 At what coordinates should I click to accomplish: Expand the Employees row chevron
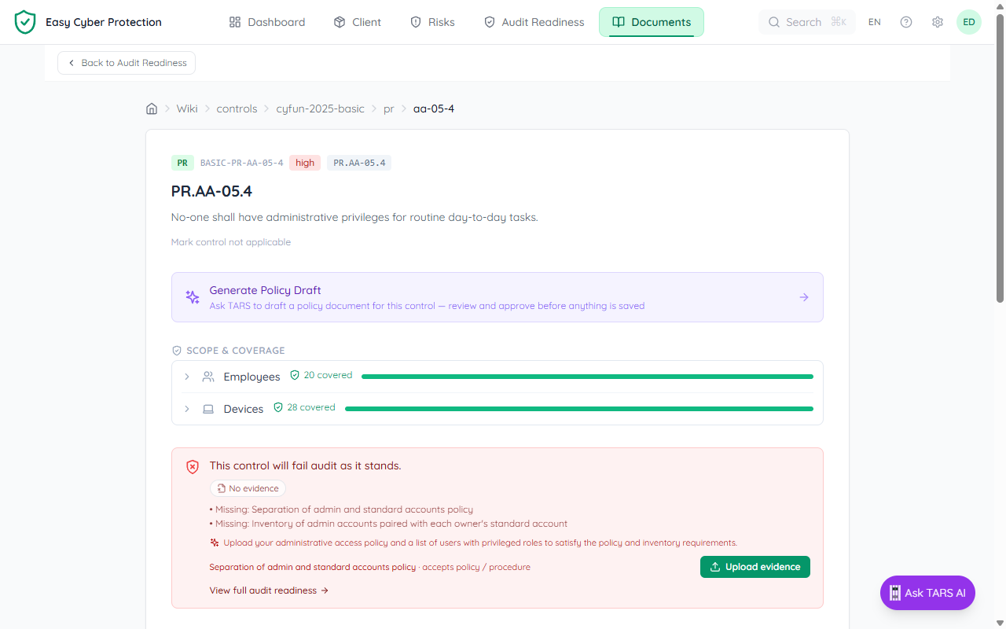pyautogui.click(x=187, y=377)
